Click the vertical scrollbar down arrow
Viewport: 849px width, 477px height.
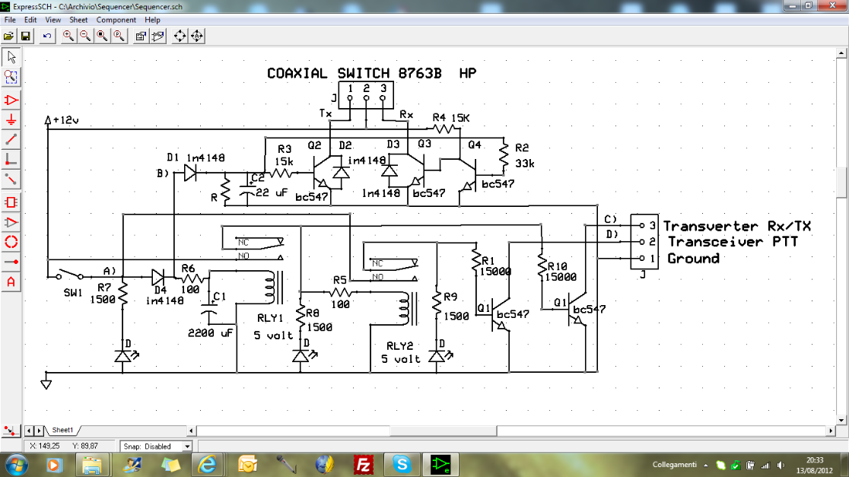tap(841, 420)
